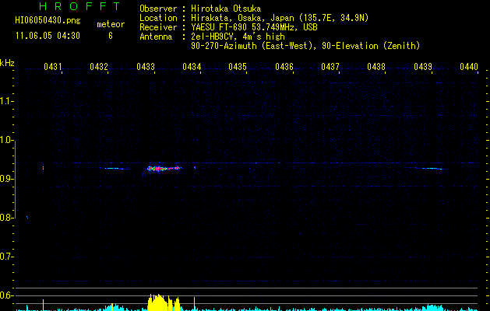Click the meteor count value 6
The height and width of the screenshot is (311, 490).
click(x=111, y=36)
